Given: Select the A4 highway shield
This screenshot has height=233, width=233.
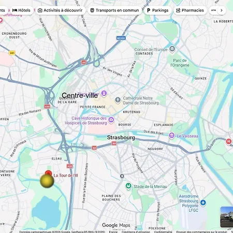Looking at the screenshot, I should click(84, 62).
